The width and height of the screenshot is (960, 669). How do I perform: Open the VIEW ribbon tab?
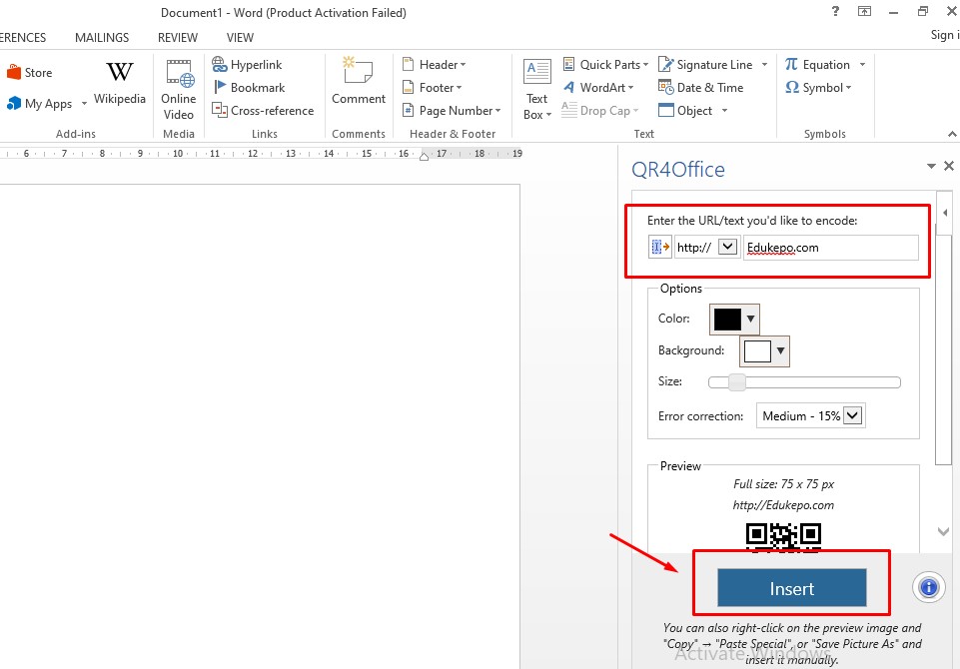click(x=240, y=38)
